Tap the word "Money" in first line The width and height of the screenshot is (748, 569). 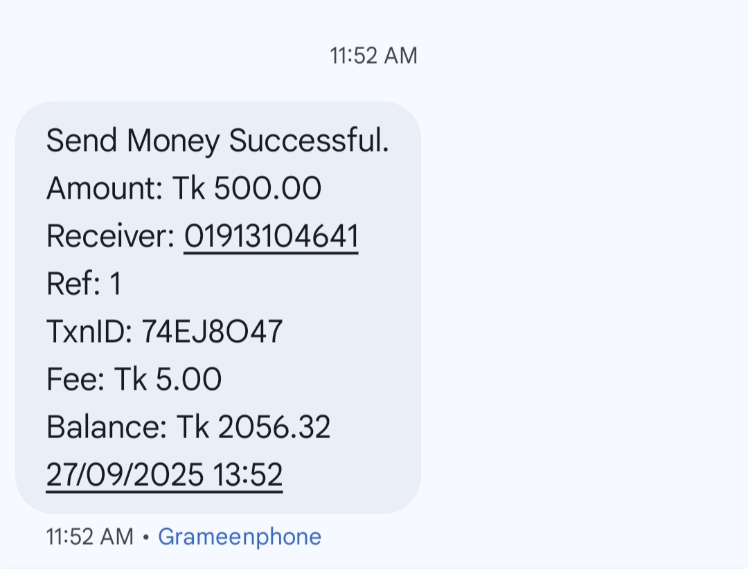pyautogui.click(x=173, y=141)
